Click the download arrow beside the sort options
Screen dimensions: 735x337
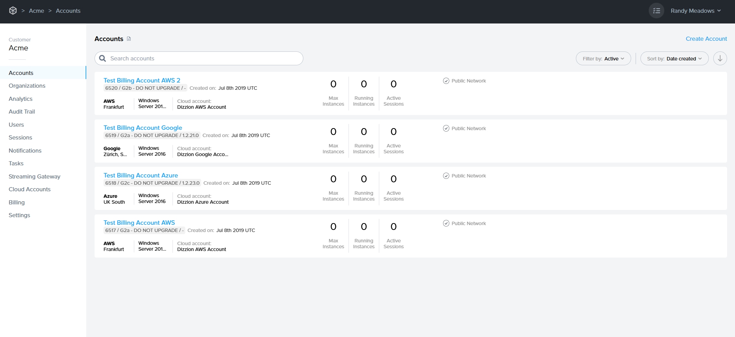click(x=720, y=58)
